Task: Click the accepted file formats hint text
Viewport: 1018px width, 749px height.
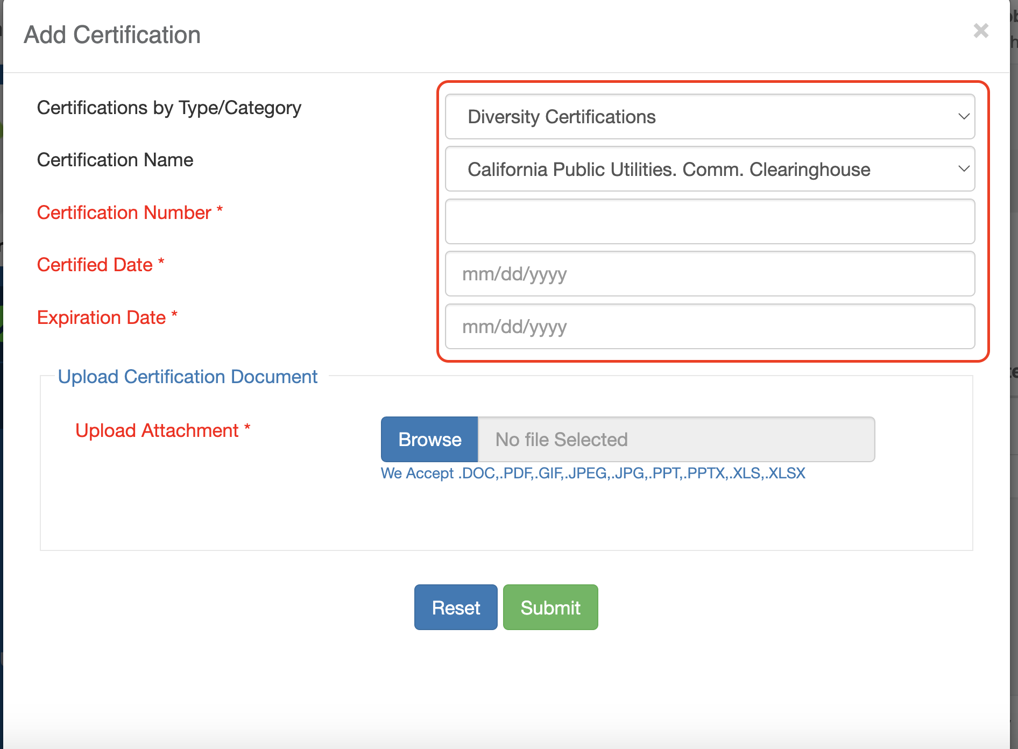Action: (592, 474)
